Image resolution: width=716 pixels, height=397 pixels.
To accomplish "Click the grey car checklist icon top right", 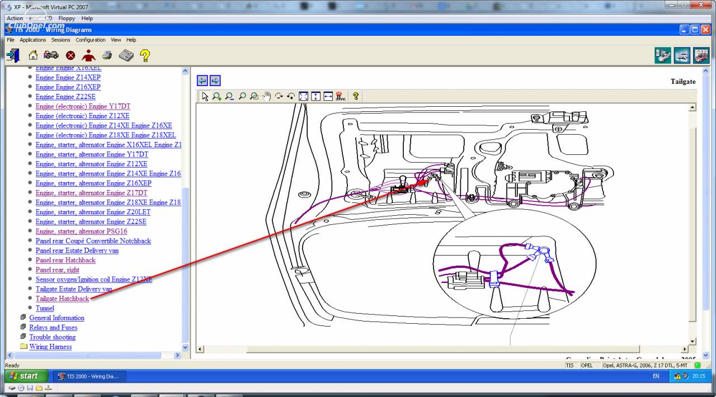I will coord(663,55).
